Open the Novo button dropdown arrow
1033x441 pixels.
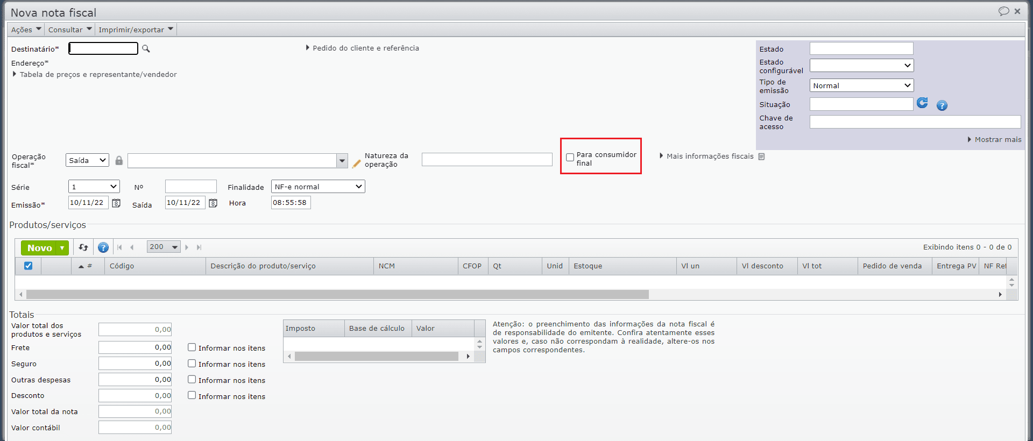(x=62, y=248)
